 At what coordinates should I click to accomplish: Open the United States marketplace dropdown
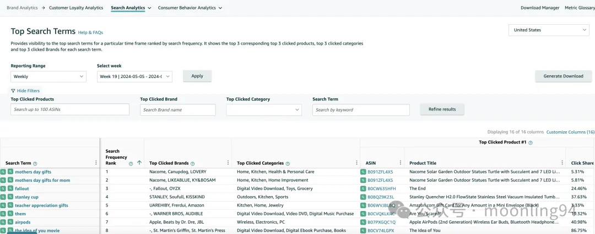(x=549, y=30)
